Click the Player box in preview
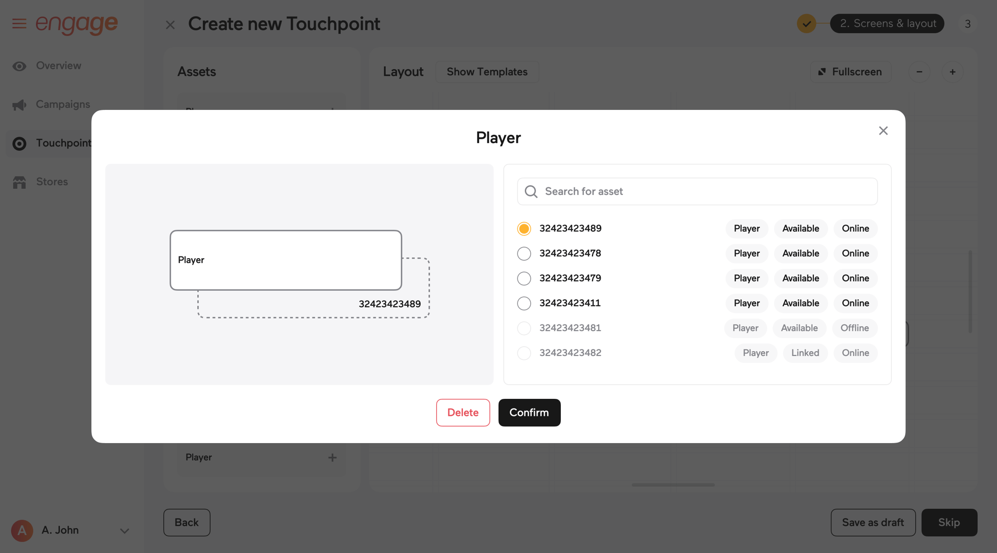Image resolution: width=997 pixels, height=553 pixels. tap(286, 260)
